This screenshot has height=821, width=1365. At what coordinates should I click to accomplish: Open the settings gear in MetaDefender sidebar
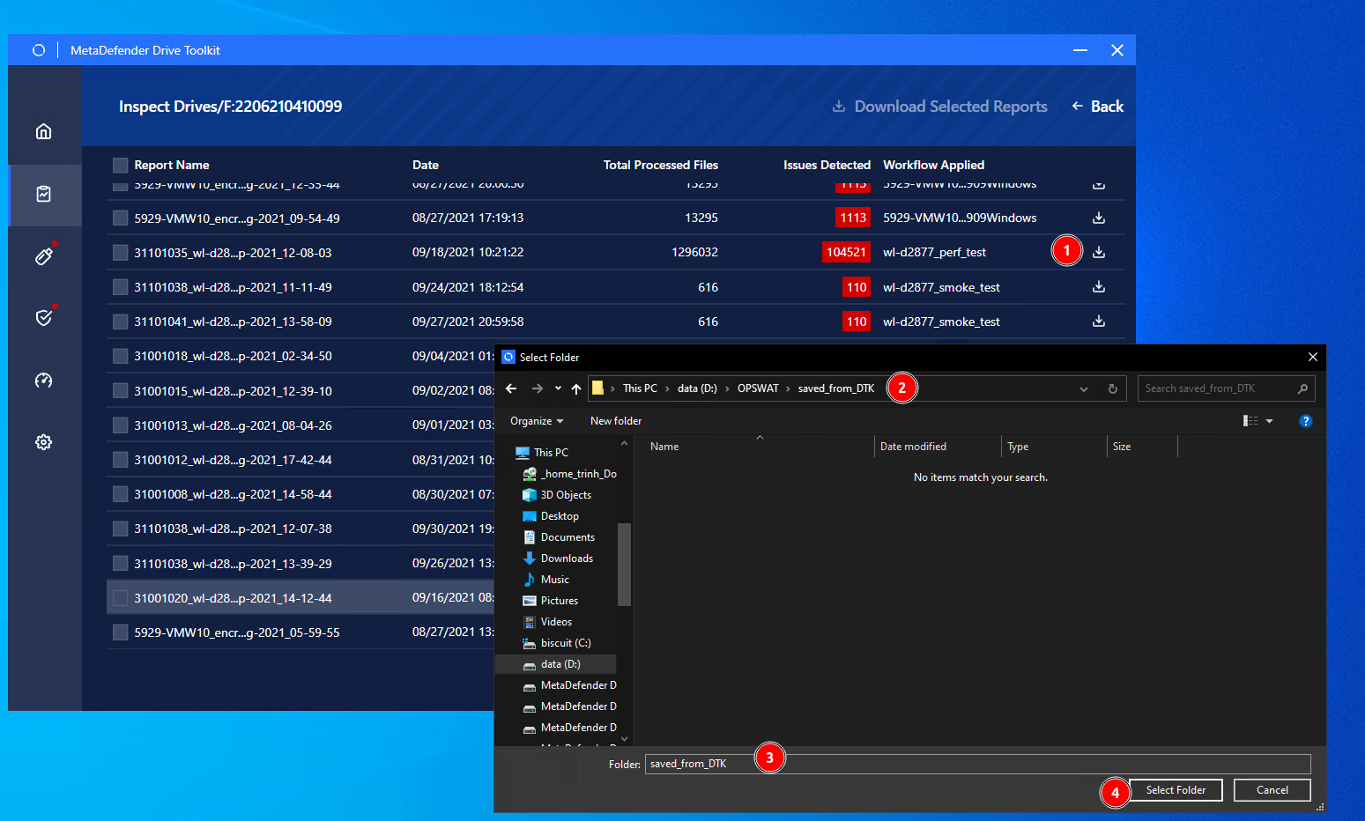point(43,442)
